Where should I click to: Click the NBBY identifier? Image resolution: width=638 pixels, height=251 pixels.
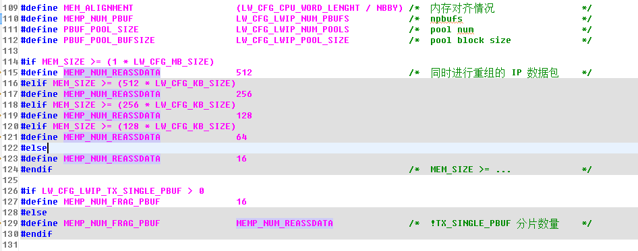(386, 7)
